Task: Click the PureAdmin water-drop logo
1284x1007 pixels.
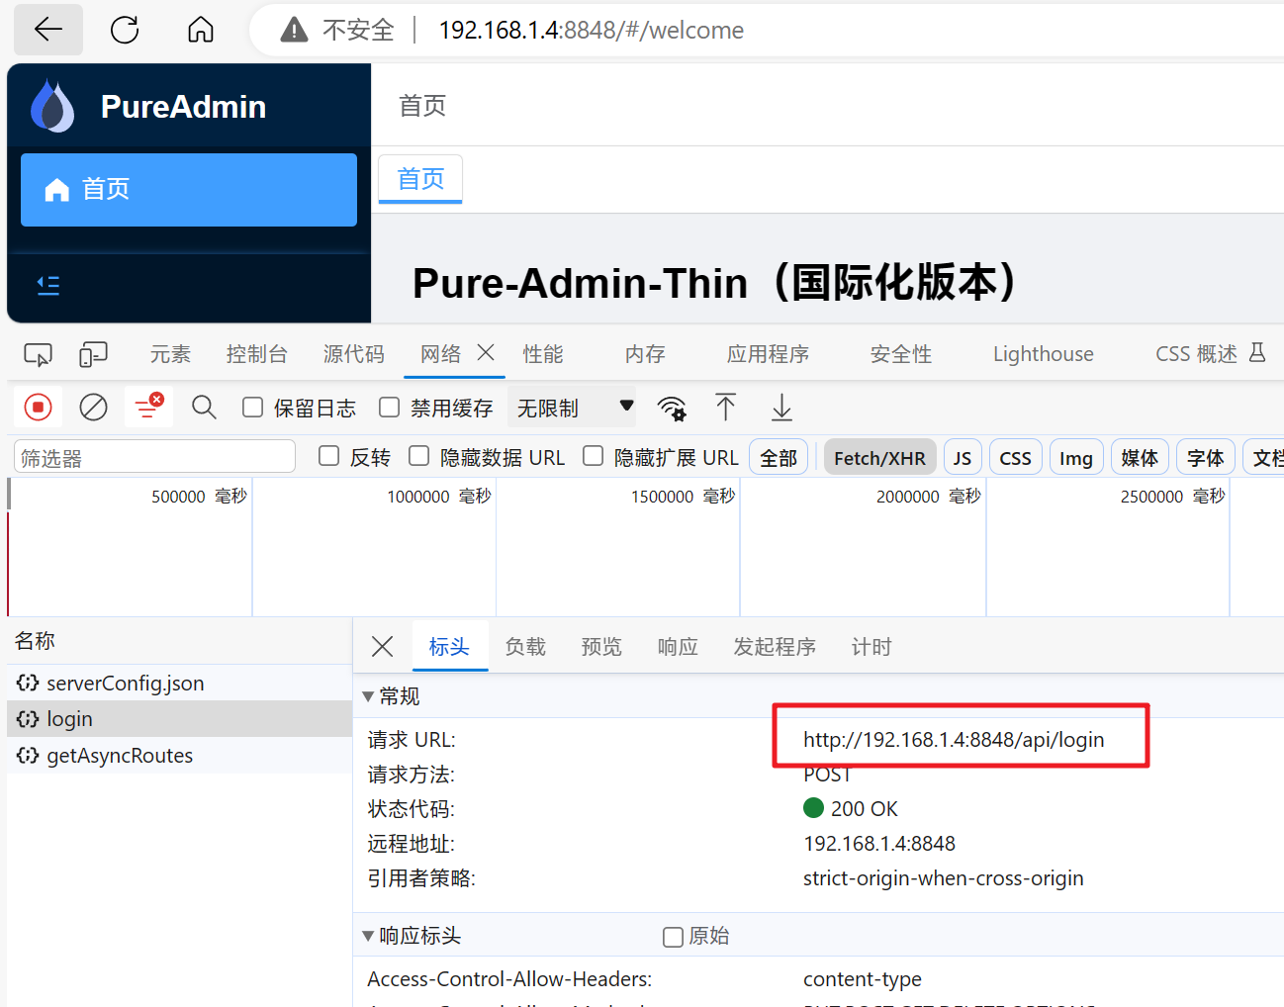Action: pyautogui.click(x=52, y=106)
